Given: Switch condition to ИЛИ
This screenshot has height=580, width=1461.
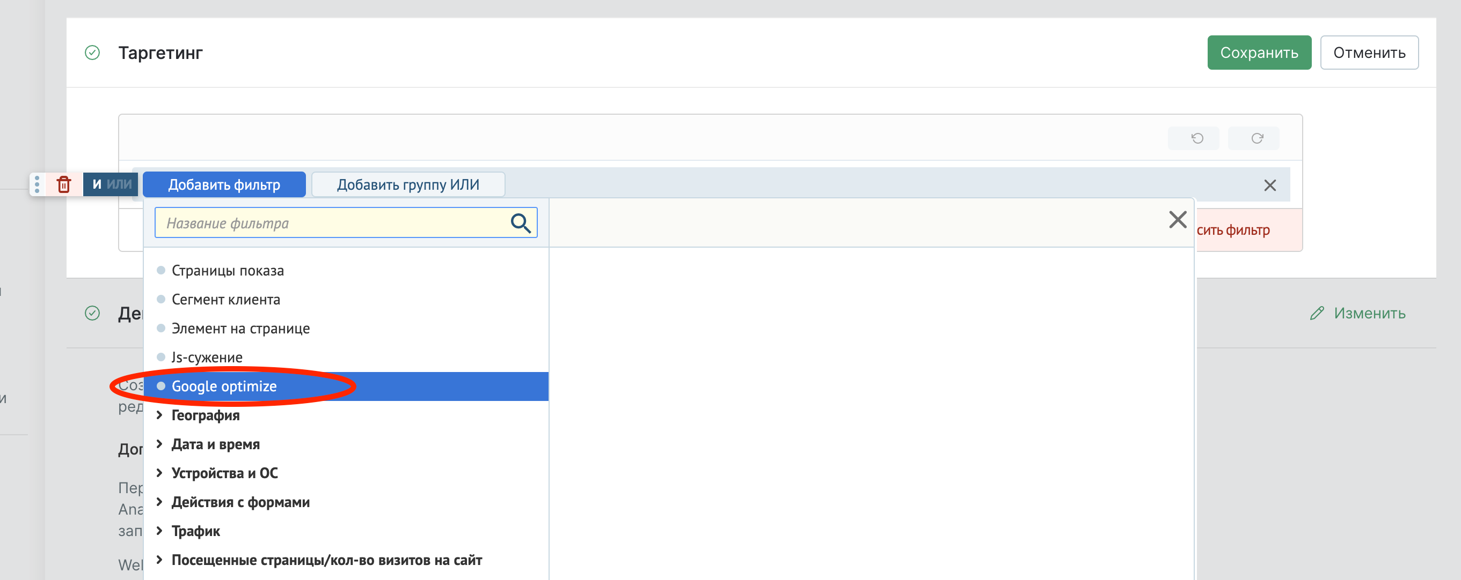Looking at the screenshot, I should tap(119, 184).
